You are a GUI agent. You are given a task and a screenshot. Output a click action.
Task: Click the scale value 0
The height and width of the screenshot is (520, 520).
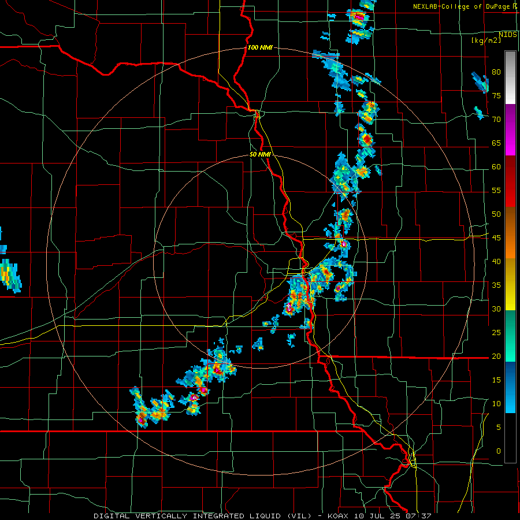(499, 451)
